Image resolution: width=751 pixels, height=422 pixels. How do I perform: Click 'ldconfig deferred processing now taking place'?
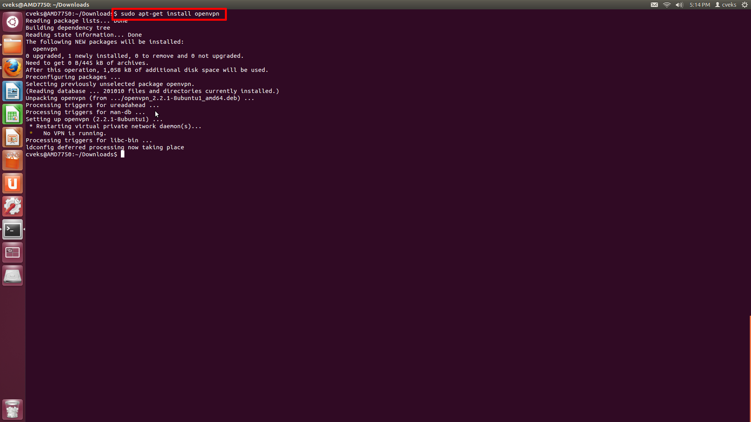[x=105, y=147]
